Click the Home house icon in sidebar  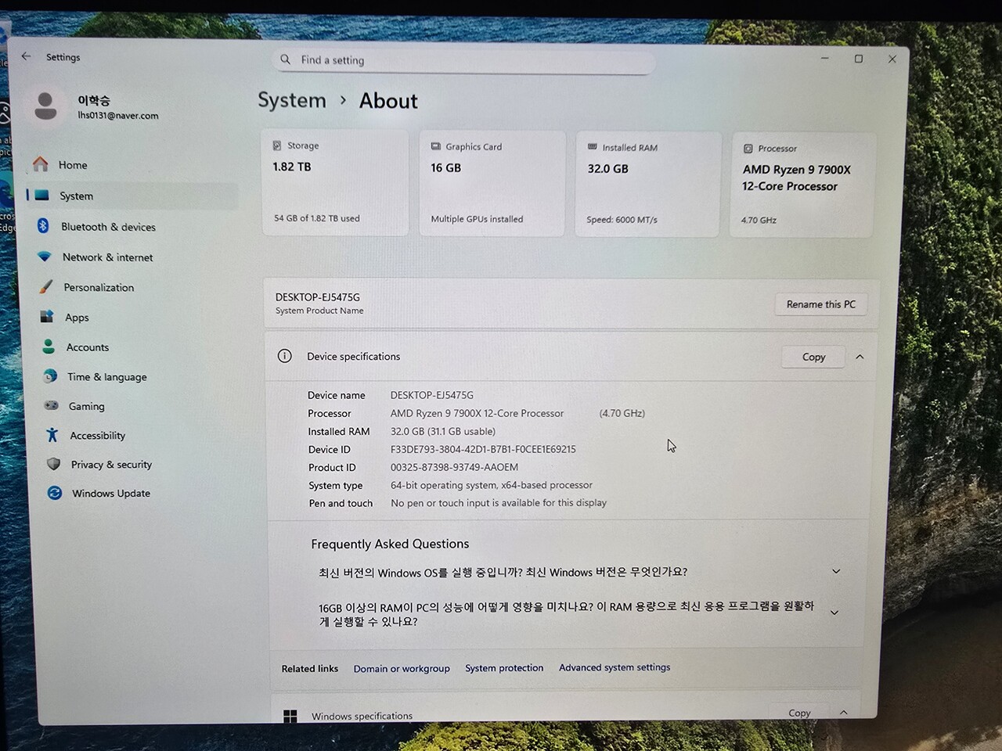tap(41, 164)
